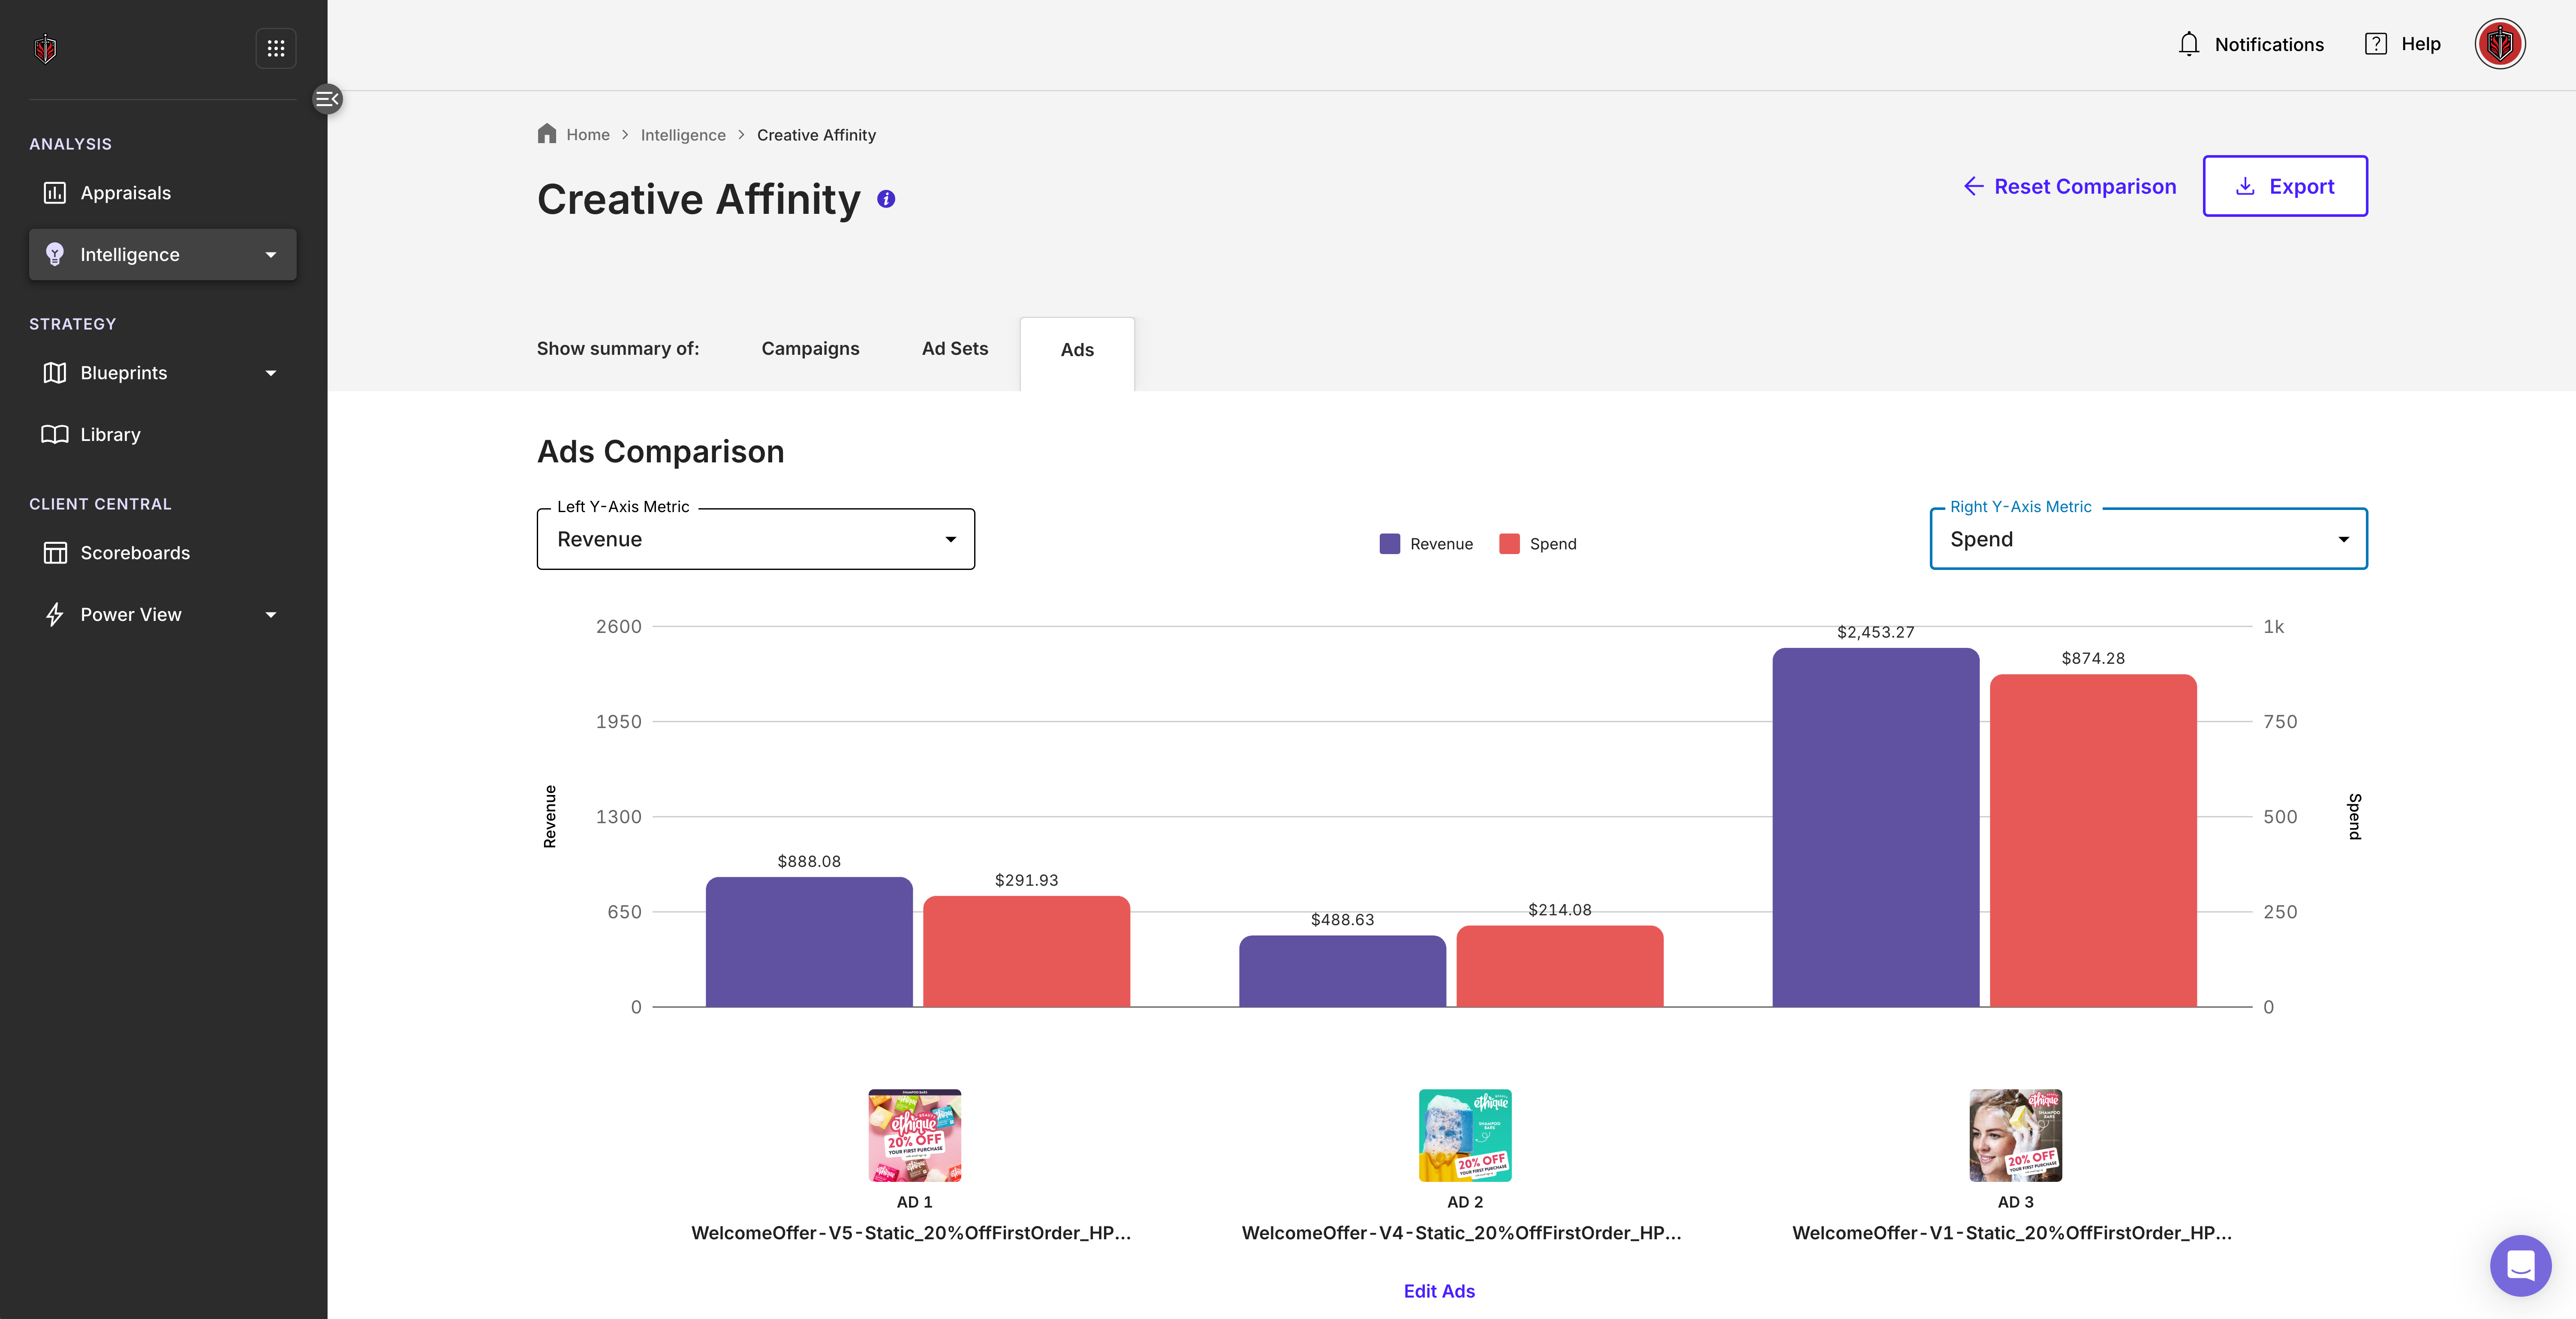Expand the Power View submenu arrow
The image size is (2576, 1319).
click(270, 615)
